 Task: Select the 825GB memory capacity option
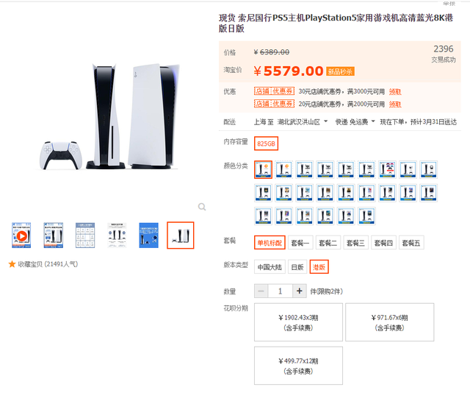click(266, 143)
